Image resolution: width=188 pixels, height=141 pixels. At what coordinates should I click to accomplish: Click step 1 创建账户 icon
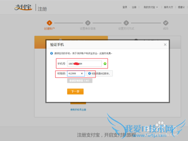point(49,23)
